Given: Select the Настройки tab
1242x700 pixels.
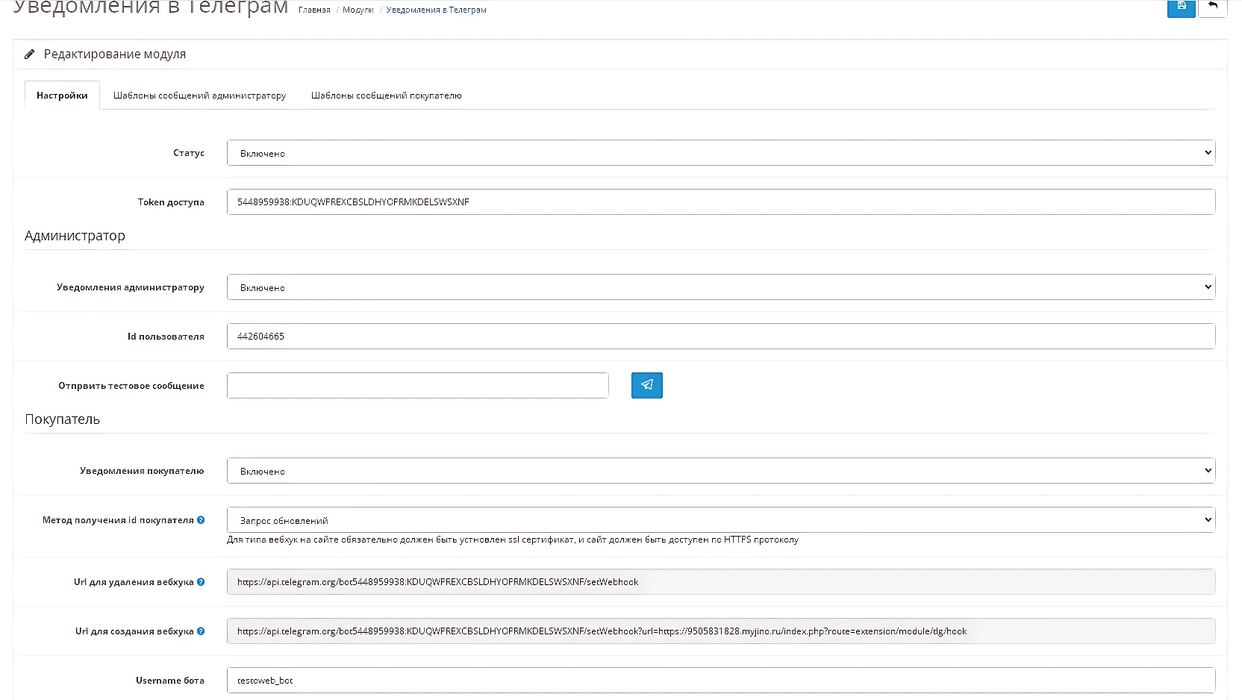Looking at the screenshot, I should (62, 96).
